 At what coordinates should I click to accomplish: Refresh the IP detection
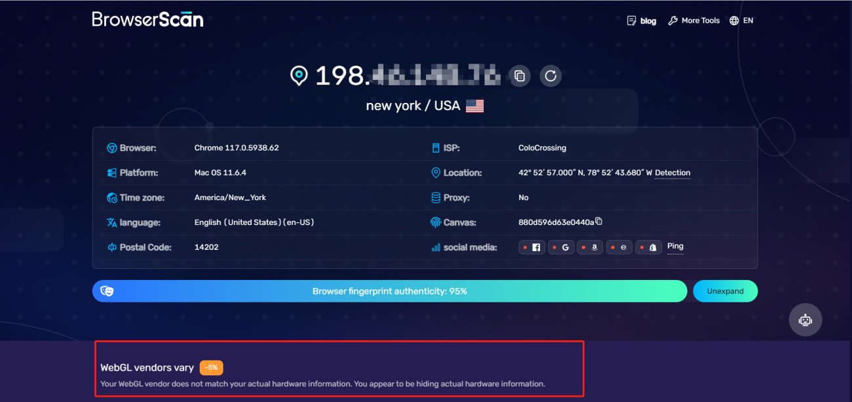coord(551,75)
